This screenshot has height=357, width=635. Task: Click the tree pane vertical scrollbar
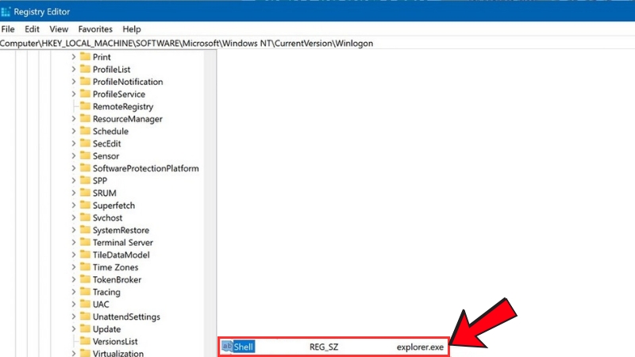(210, 204)
